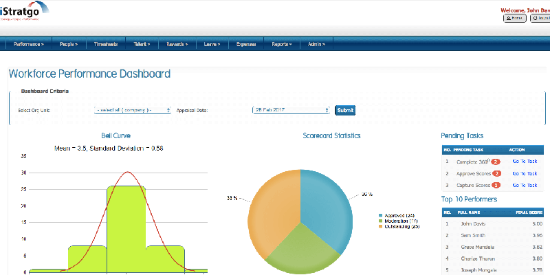This screenshot has width=550, height=275.
Task: Expand the Reports menu
Action: [280, 44]
